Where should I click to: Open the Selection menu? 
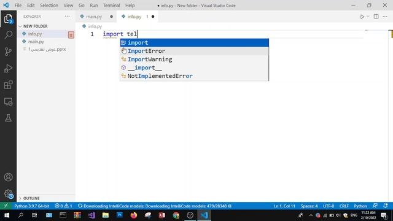[x=49, y=6]
